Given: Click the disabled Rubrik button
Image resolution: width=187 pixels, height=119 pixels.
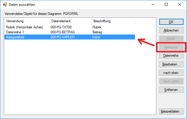Looking at the screenshot, I should pos(171,39).
